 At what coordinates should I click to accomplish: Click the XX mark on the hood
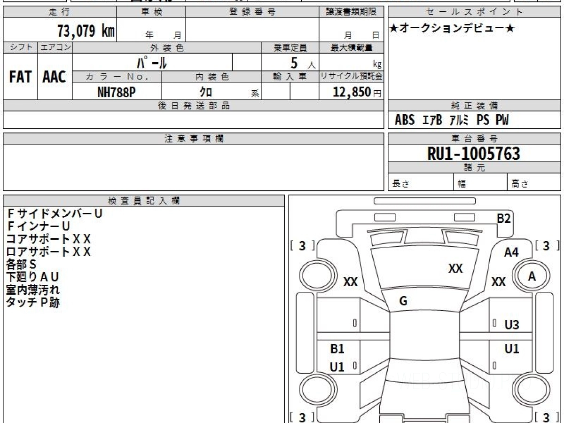point(455,268)
